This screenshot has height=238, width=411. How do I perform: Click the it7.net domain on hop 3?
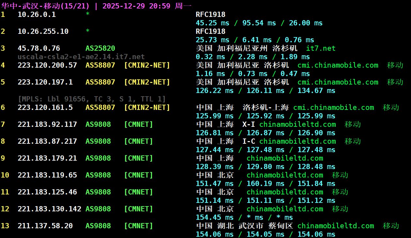321,48
